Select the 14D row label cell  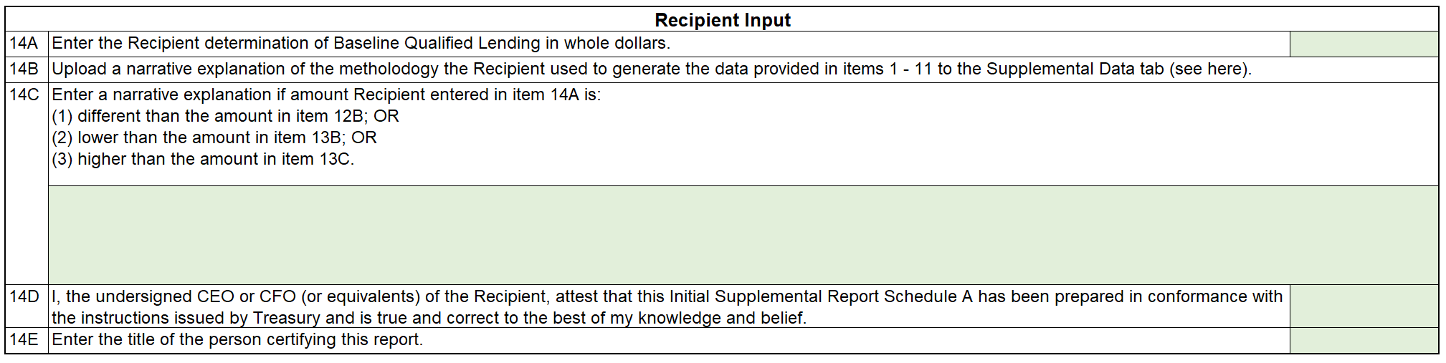[x=26, y=297]
